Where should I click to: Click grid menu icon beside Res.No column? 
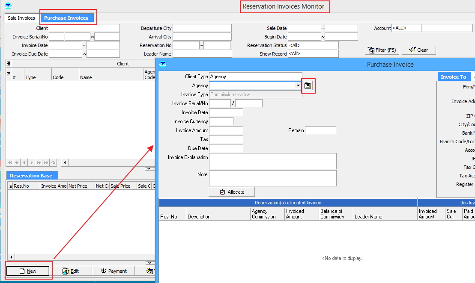click(x=10, y=186)
